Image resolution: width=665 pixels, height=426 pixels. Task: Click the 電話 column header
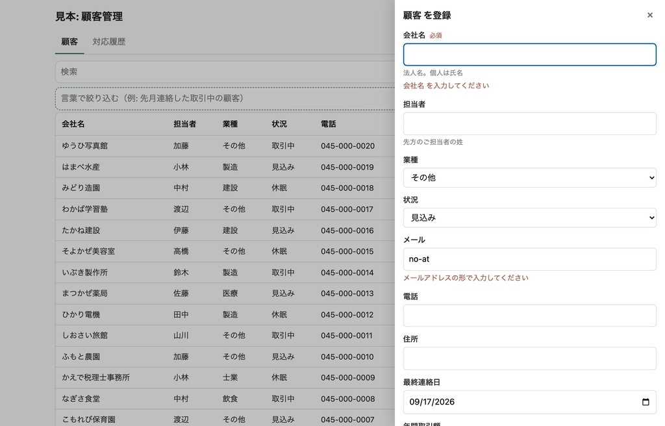[328, 124]
